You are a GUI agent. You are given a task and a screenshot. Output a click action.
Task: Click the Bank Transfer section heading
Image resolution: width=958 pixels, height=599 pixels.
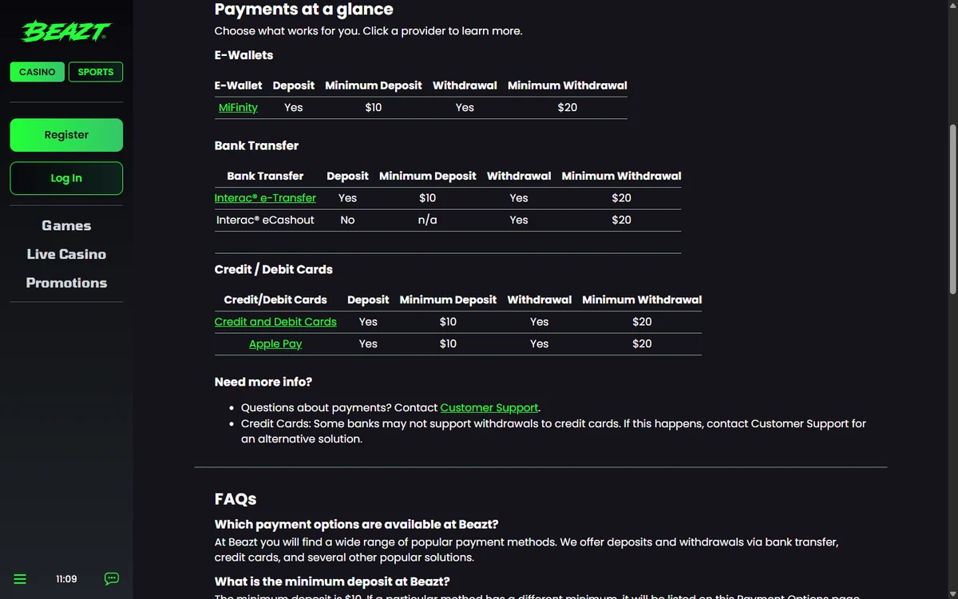pyautogui.click(x=256, y=145)
